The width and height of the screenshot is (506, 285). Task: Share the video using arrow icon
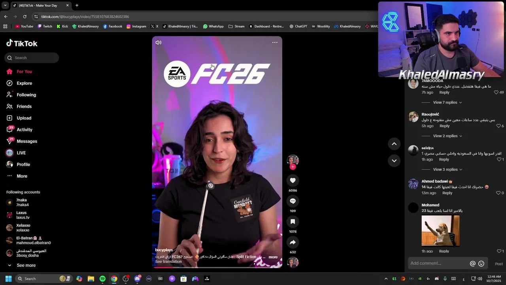[293, 242]
